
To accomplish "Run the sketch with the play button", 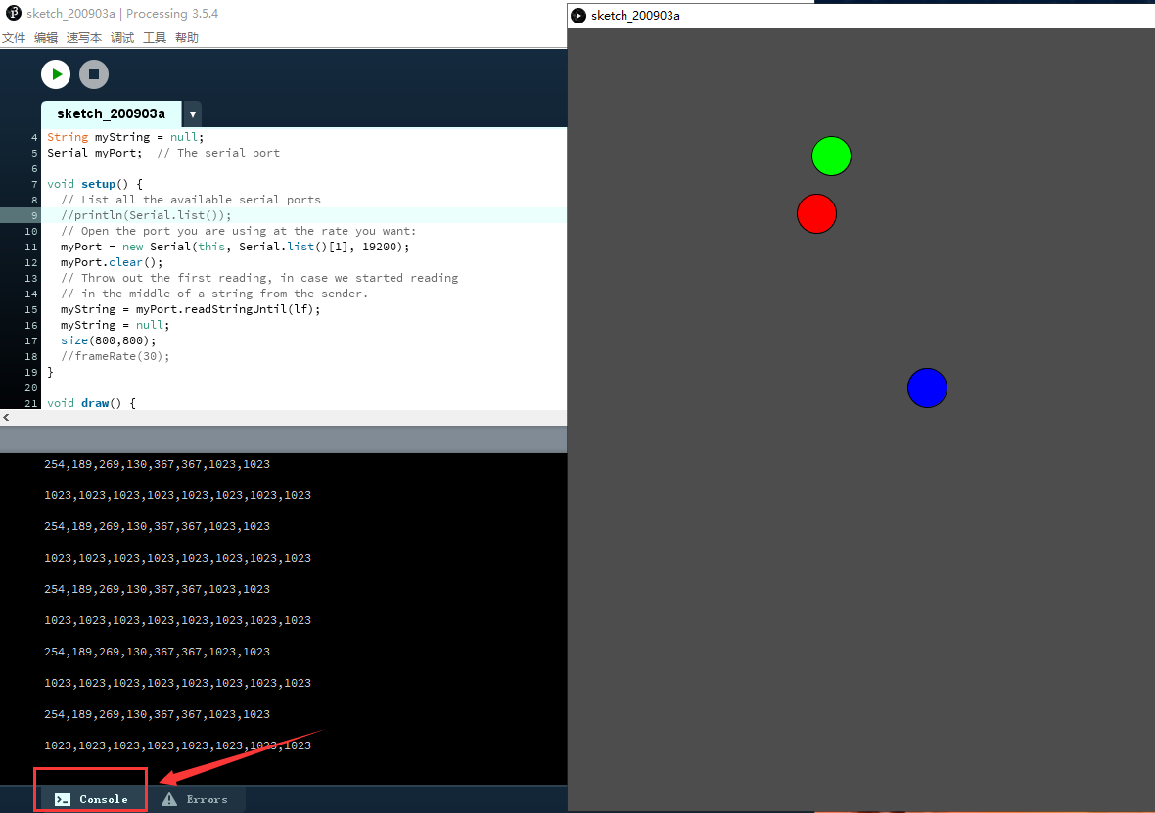I will [56, 74].
